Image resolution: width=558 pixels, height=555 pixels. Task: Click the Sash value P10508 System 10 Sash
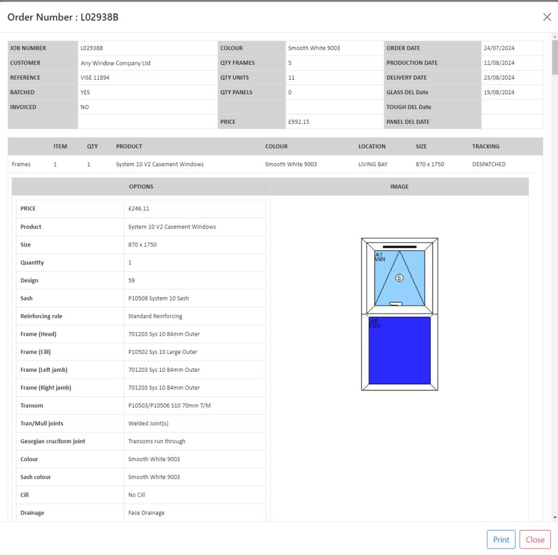point(159,298)
